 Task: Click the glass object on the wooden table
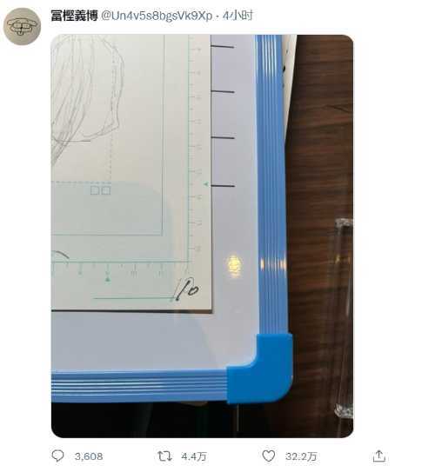(x=344, y=318)
